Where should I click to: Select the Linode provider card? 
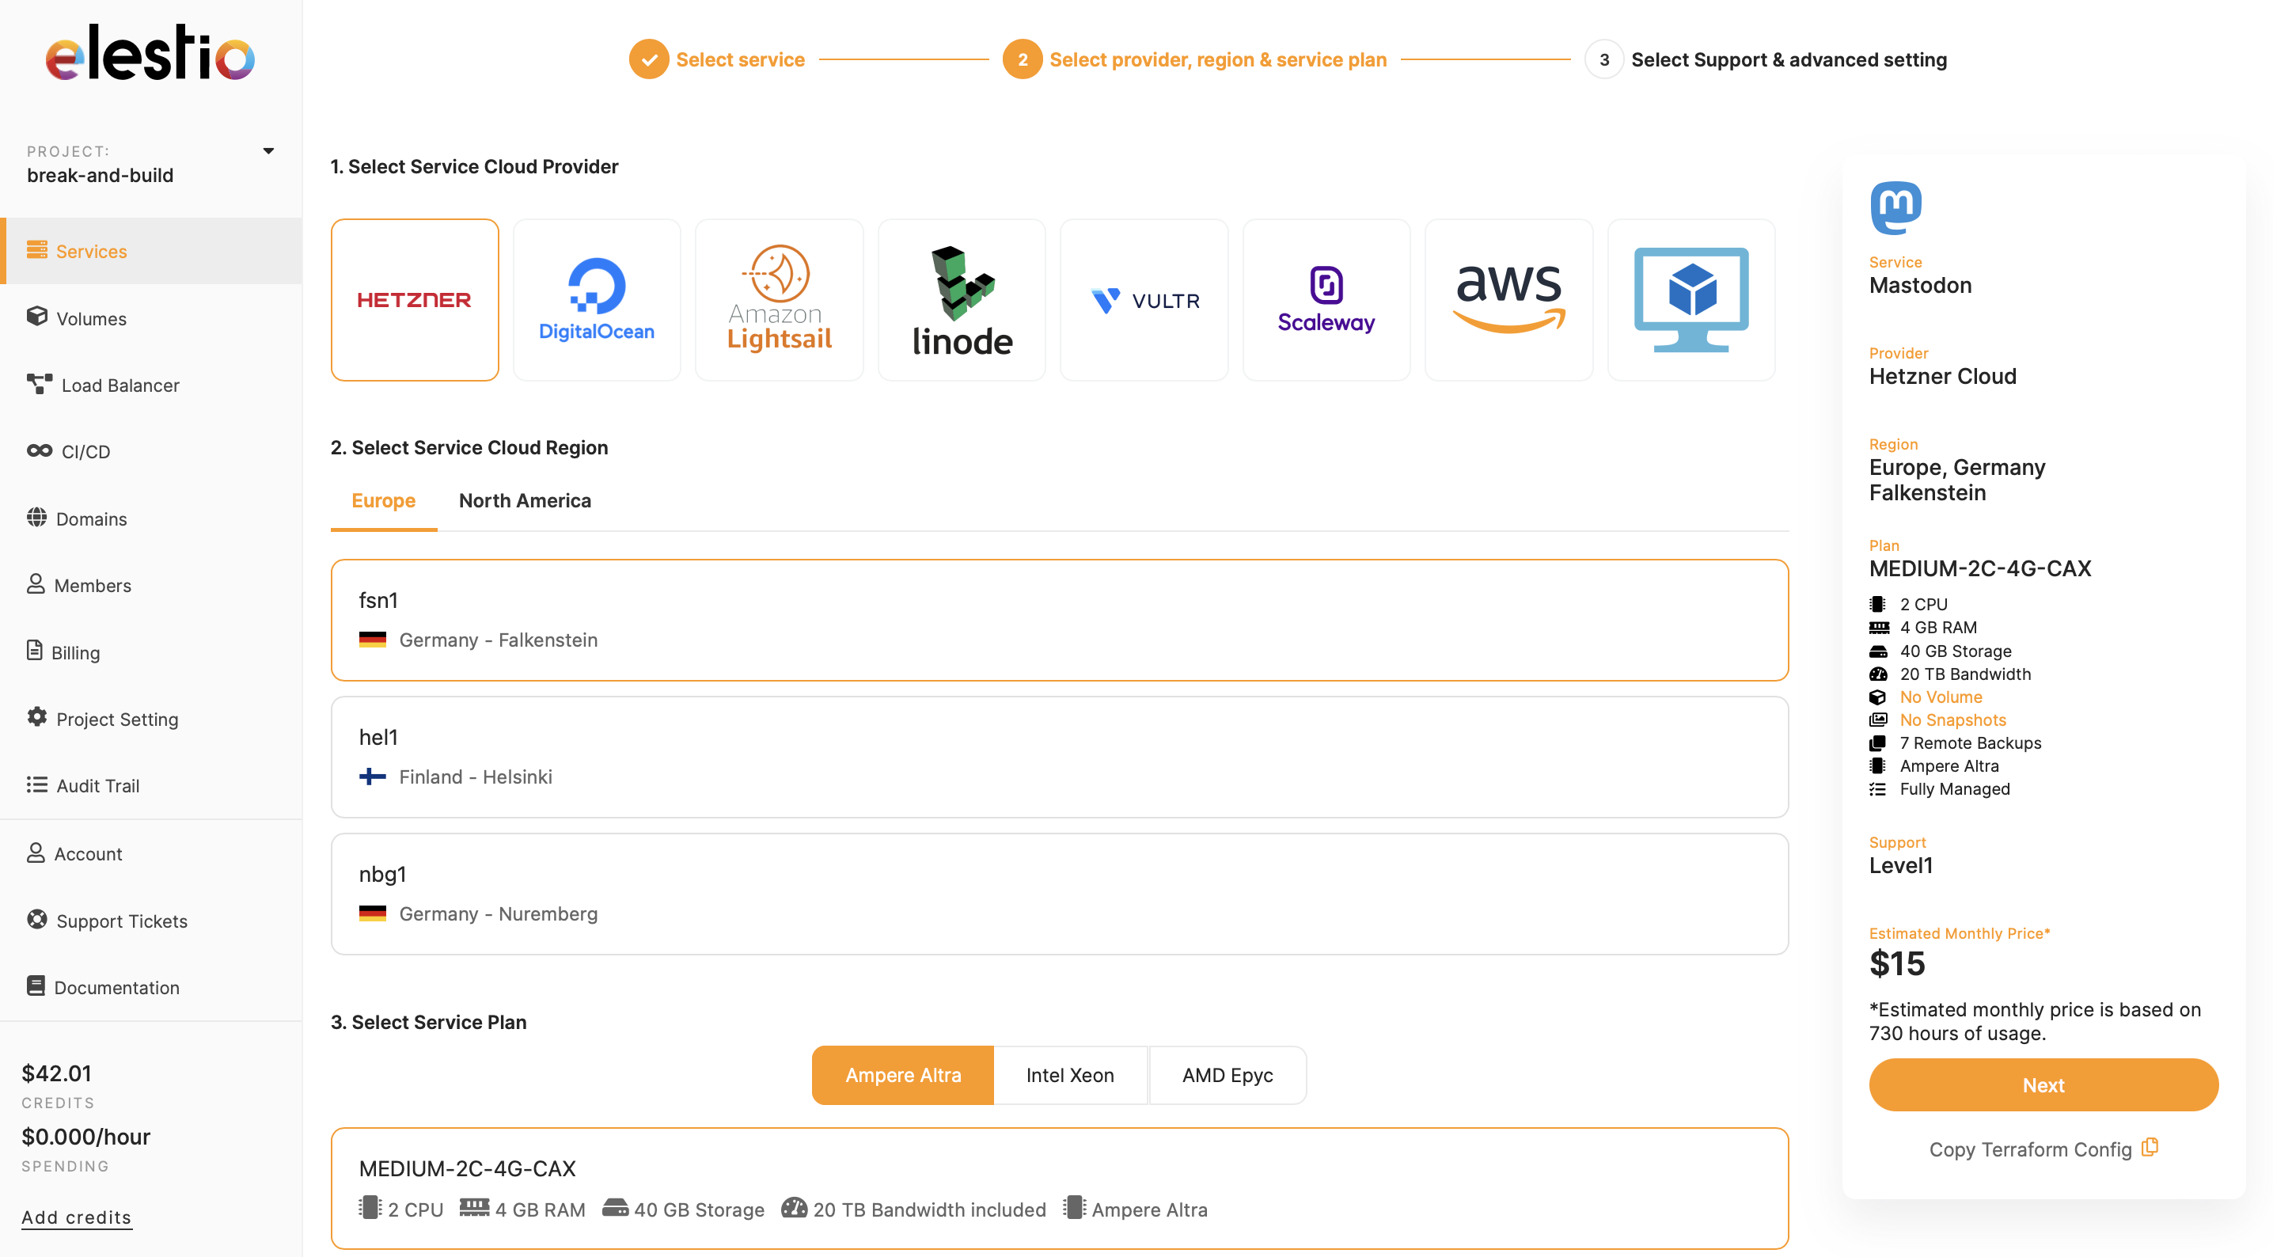(961, 299)
